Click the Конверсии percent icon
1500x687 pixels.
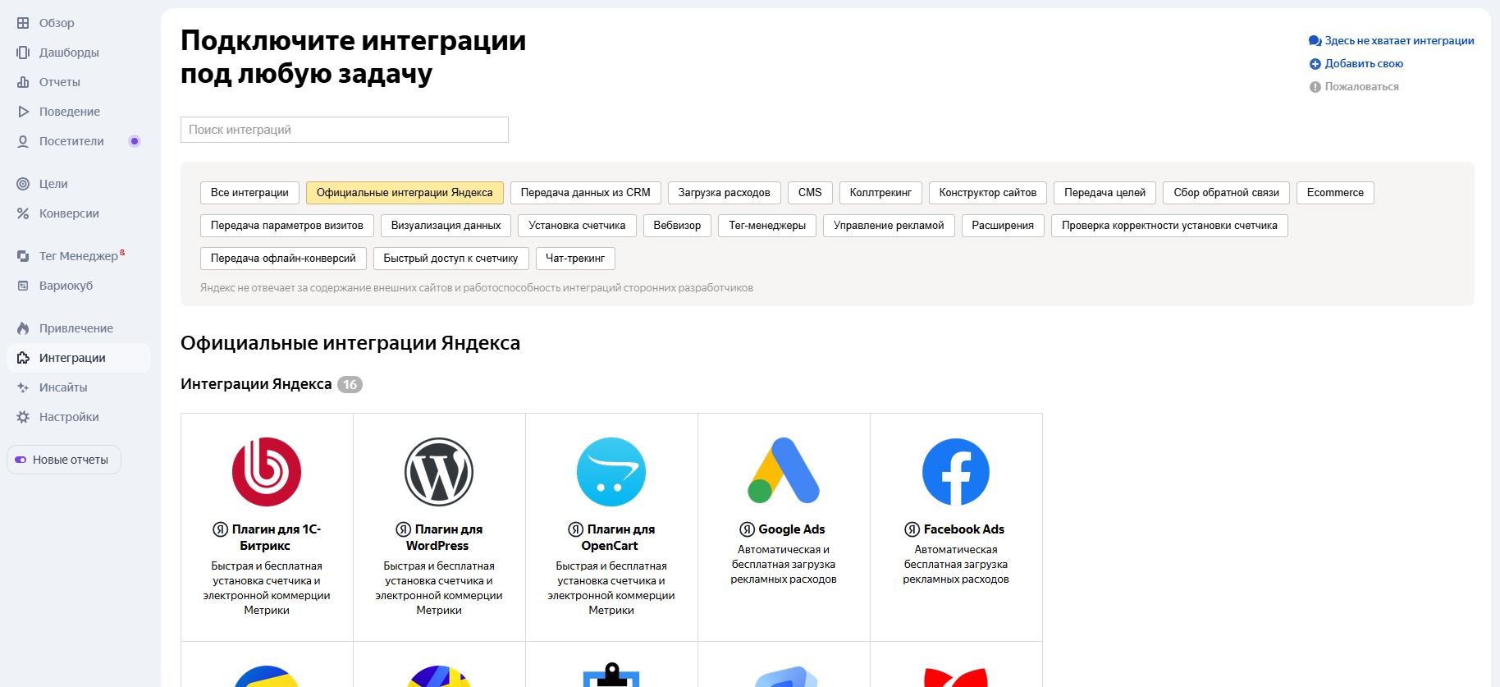click(x=23, y=213)
